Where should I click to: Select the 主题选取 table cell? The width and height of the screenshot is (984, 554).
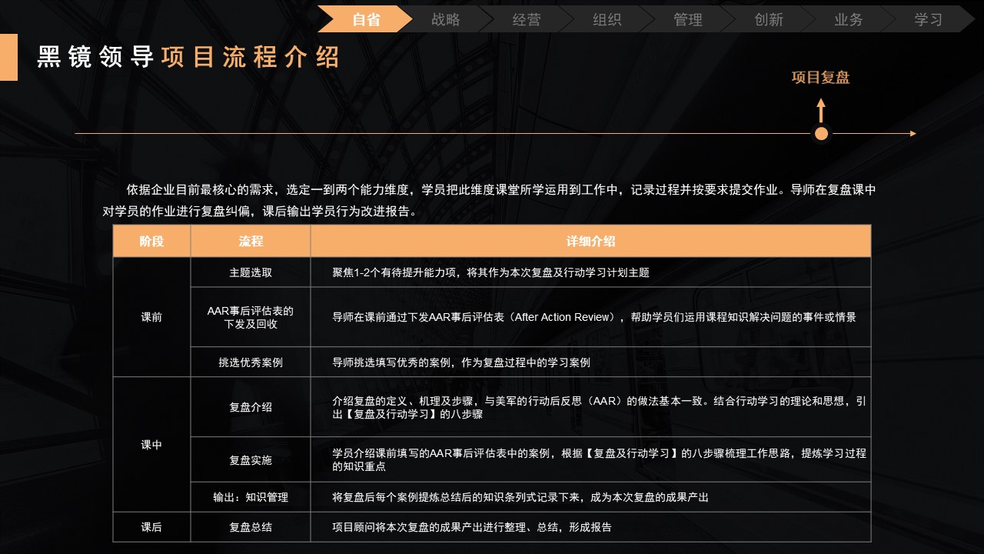point(251,272)
